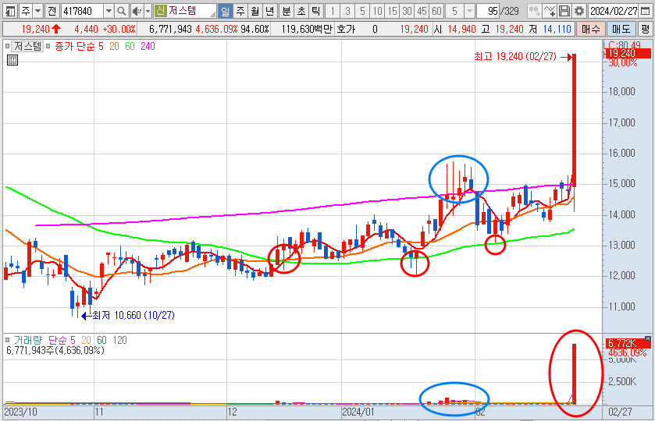Click the add indicator line icon
Viewport: 655px width, 421px height.
coord(550,11)
